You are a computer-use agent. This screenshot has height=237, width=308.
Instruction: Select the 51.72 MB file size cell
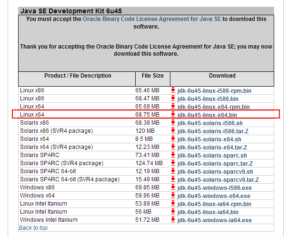click(x=147, y=220)
